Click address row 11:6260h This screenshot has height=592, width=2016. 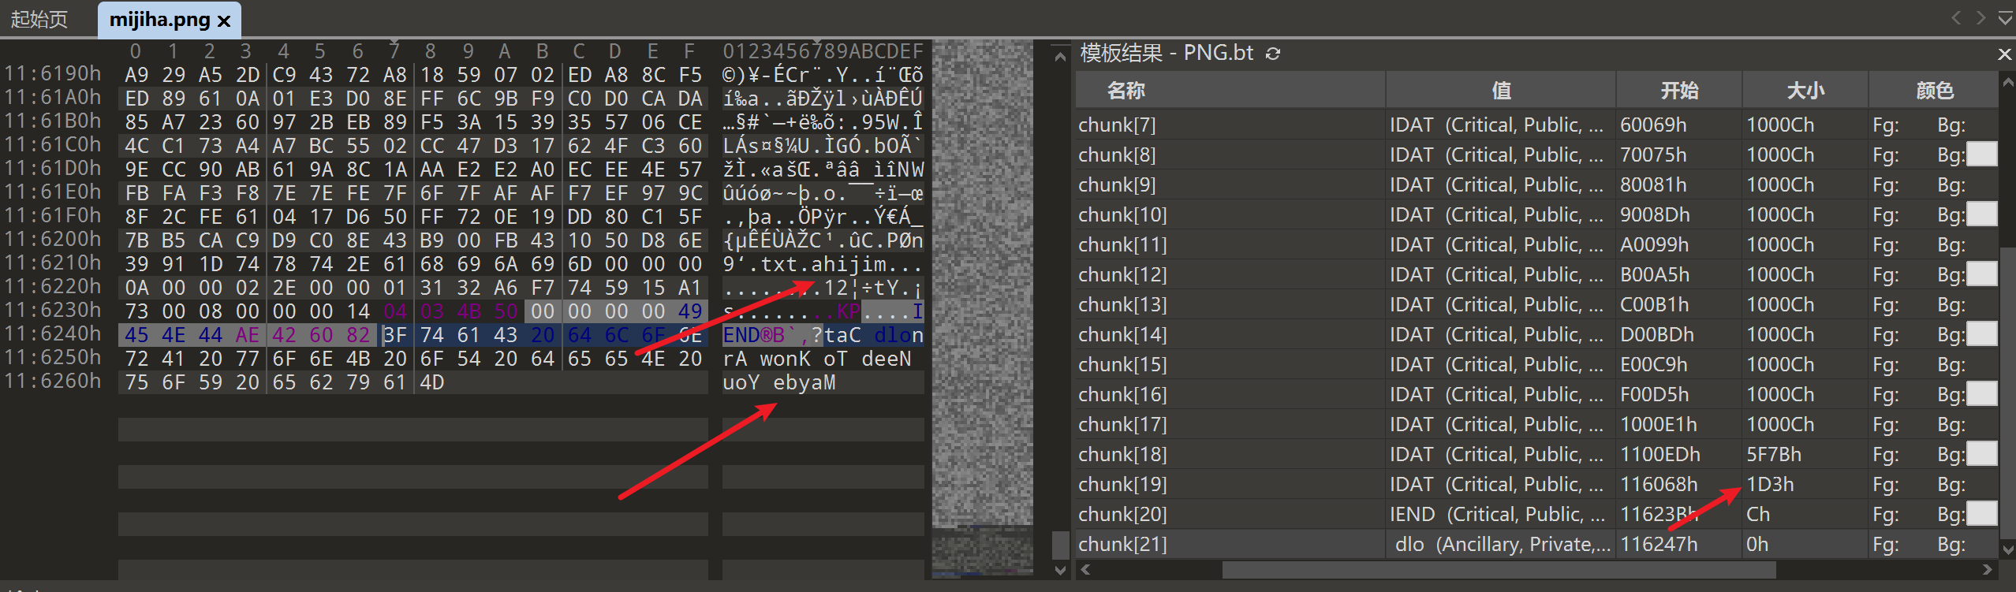pos(53,382)
